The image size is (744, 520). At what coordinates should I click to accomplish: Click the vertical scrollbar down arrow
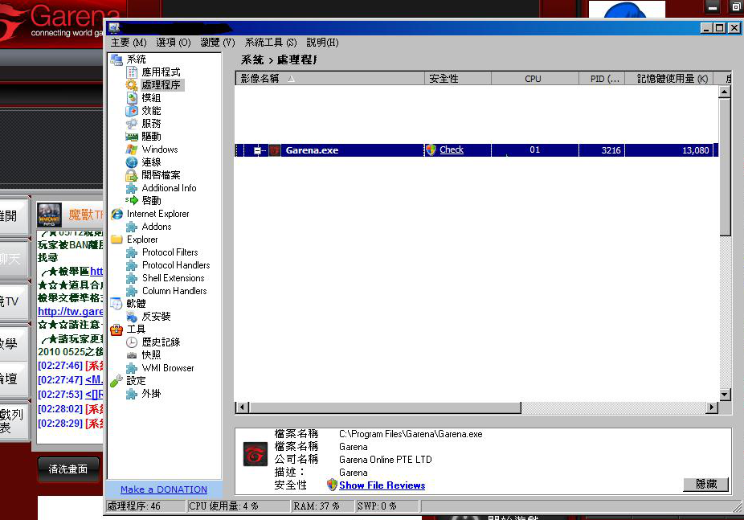[725, 395]
